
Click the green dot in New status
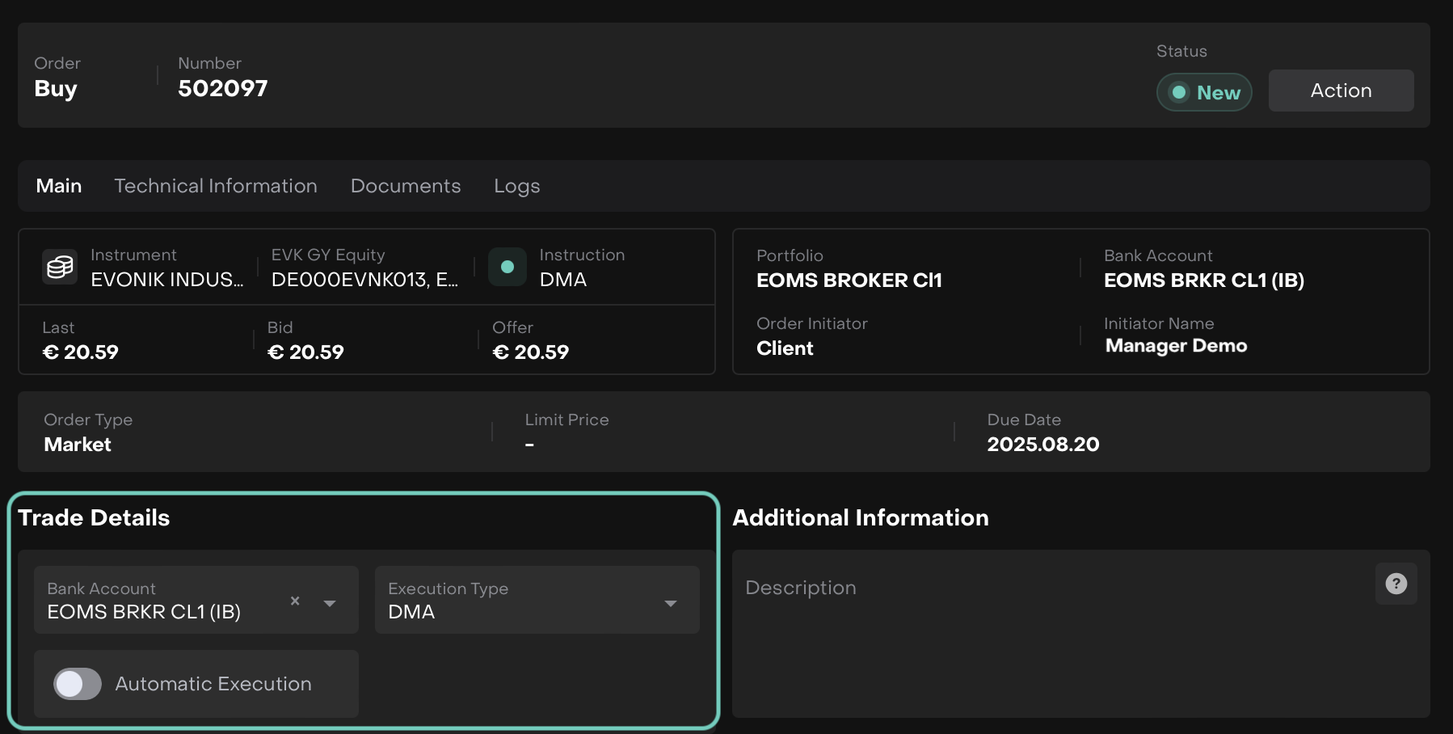1179,92
